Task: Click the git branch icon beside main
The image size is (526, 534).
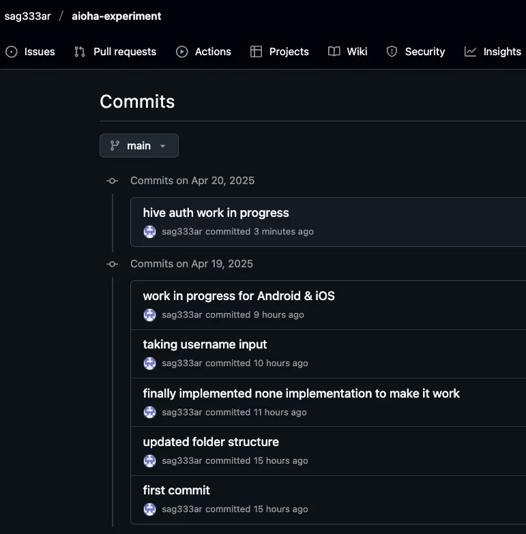Action: point(115,146)
